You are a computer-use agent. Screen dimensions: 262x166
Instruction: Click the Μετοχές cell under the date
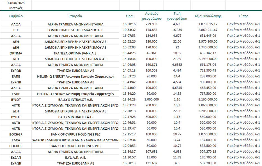pyautogui.click(x=16, y=8)
